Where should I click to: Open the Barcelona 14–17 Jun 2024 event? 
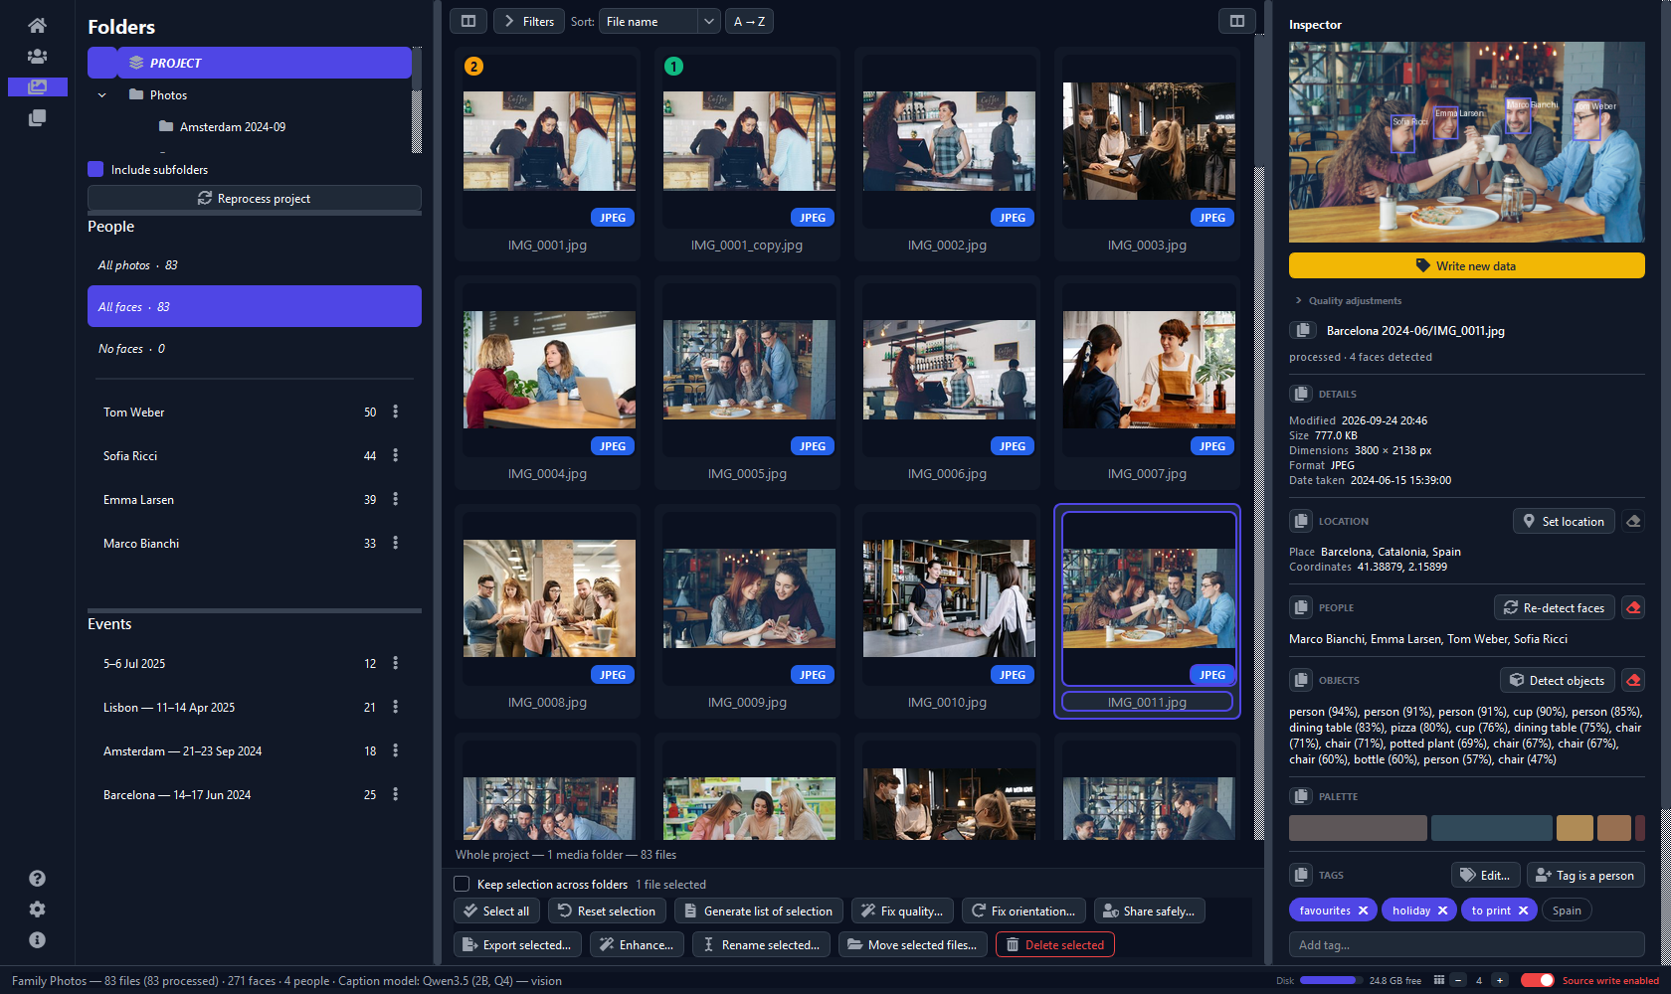[255, 795]
